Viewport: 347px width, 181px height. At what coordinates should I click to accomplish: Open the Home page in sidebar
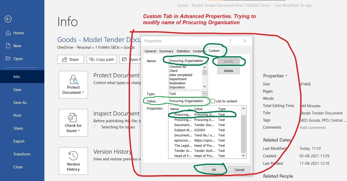point(19,33)
